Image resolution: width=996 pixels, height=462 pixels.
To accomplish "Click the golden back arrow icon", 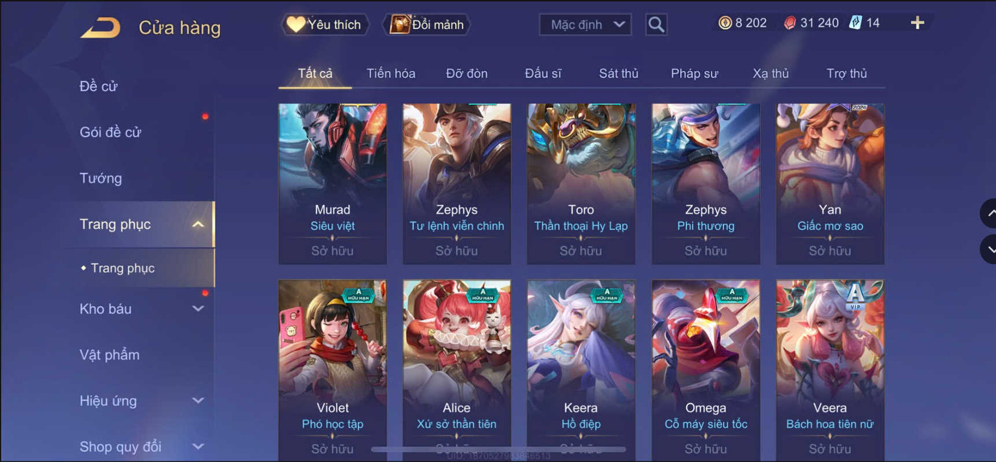I will (x=101, y=28).
